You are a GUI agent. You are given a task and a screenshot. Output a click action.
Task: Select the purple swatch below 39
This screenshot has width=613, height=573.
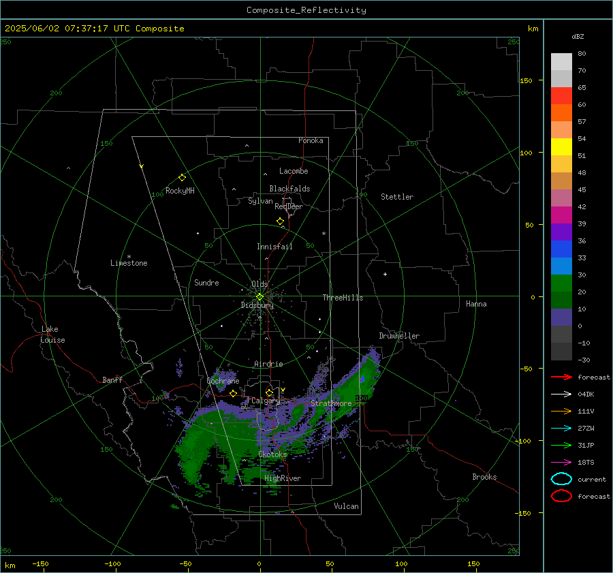pos(561,232)
